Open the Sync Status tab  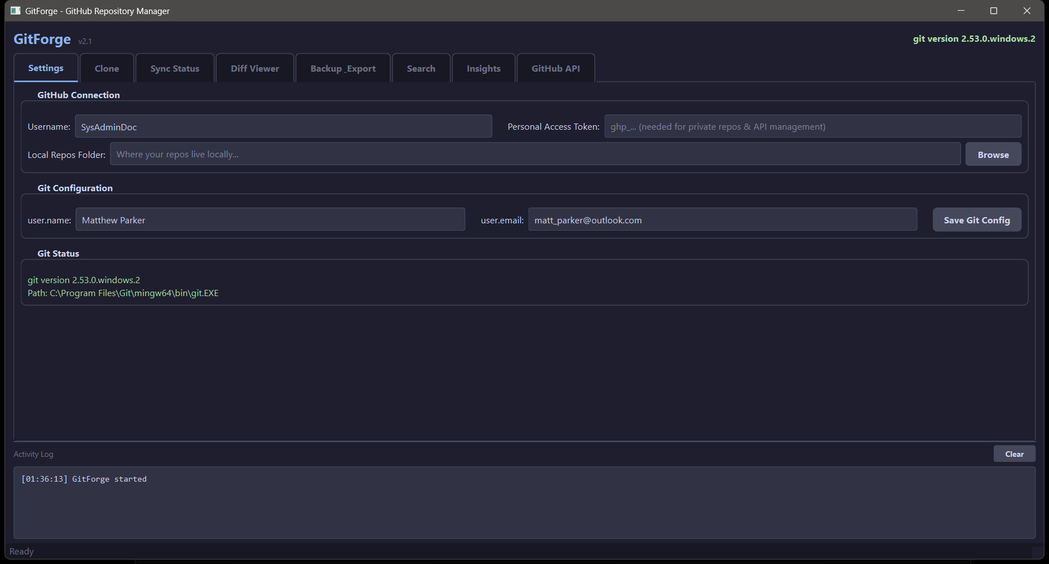[x=174, y=68]
